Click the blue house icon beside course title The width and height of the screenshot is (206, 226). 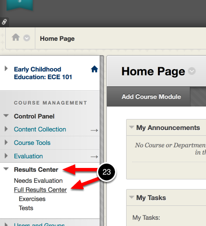pyautogui.click(x=94, y=69)
